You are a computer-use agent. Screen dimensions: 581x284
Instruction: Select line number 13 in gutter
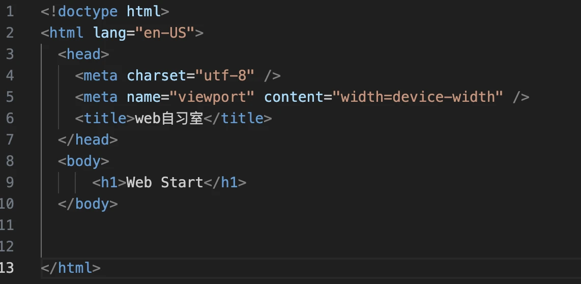tap(7, 268)
